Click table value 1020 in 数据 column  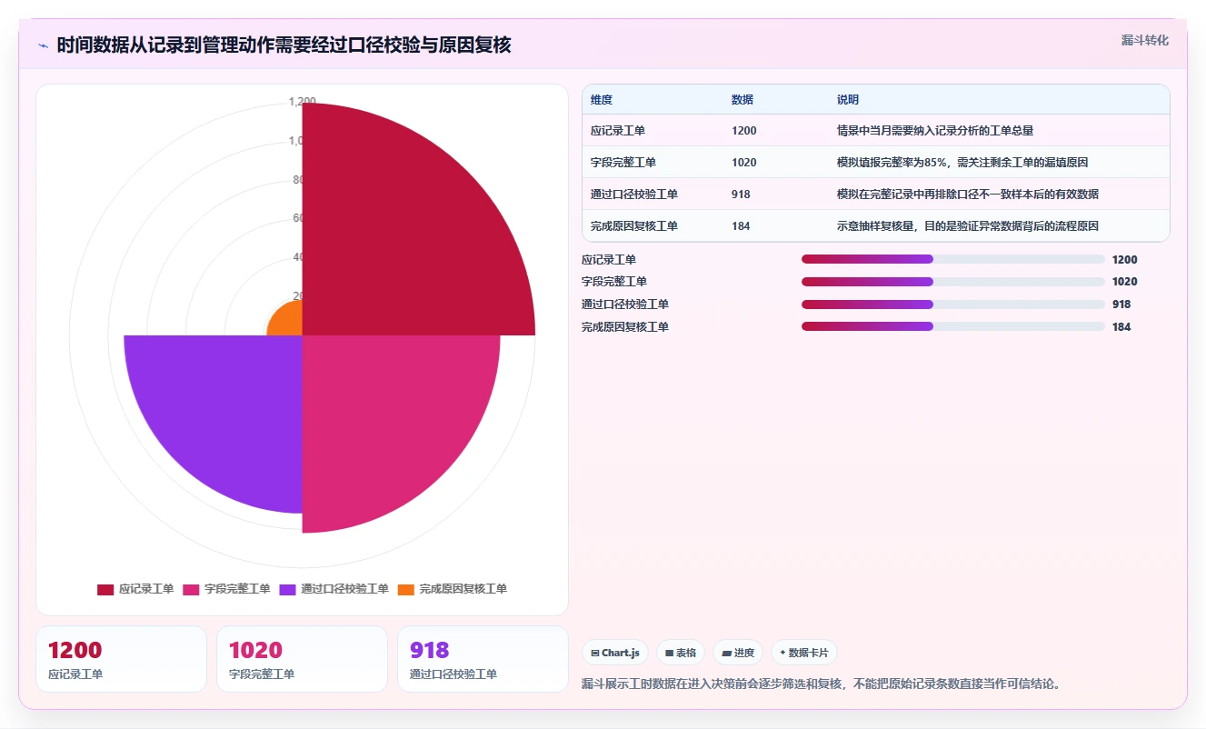(743, 163)
